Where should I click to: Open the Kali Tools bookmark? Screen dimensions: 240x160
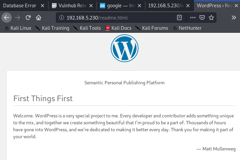pyautogui.click(x=87, y=28)
